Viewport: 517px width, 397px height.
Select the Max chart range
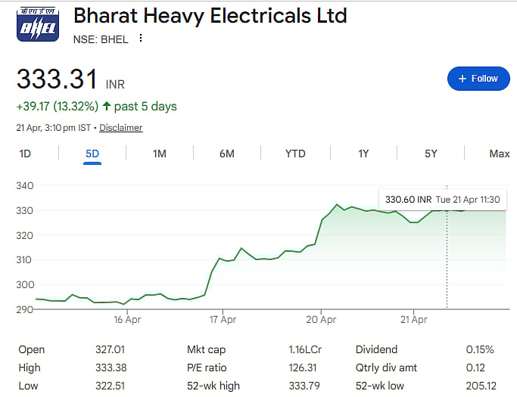point(499,154)
